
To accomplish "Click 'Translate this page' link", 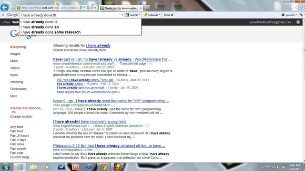I will click(133, 64).
